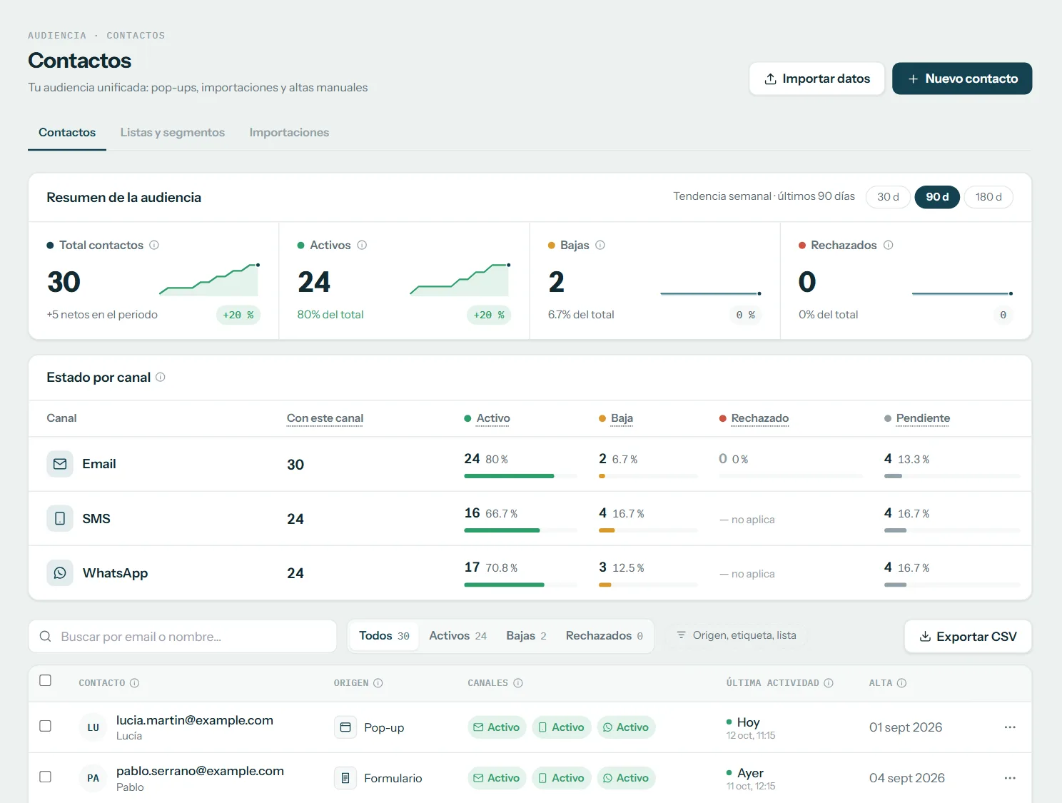This screenshot has width=1062, height=803.
Task: Click the Pendiente column header
Action: pyautogui.click(x=923, y=418)
